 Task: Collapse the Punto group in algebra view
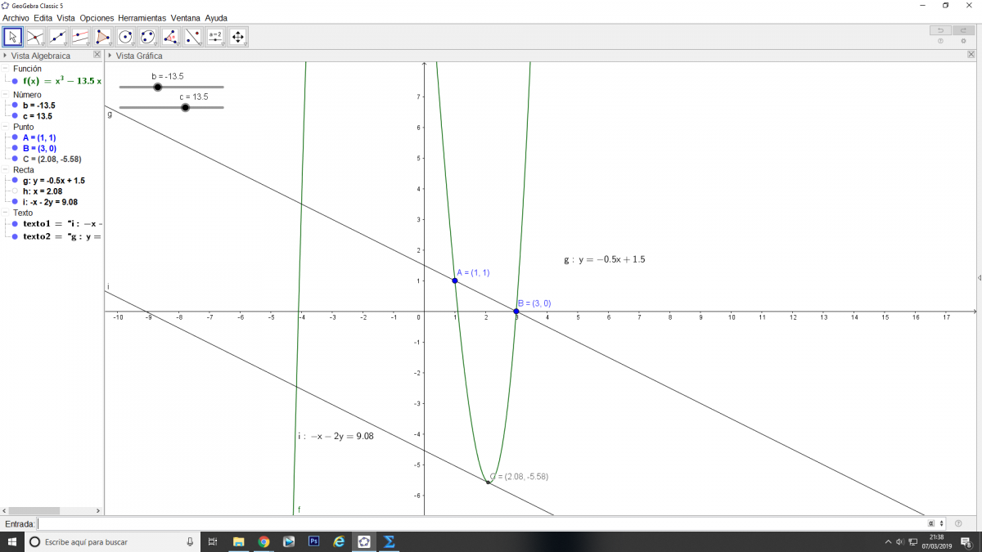coord(5,128)
